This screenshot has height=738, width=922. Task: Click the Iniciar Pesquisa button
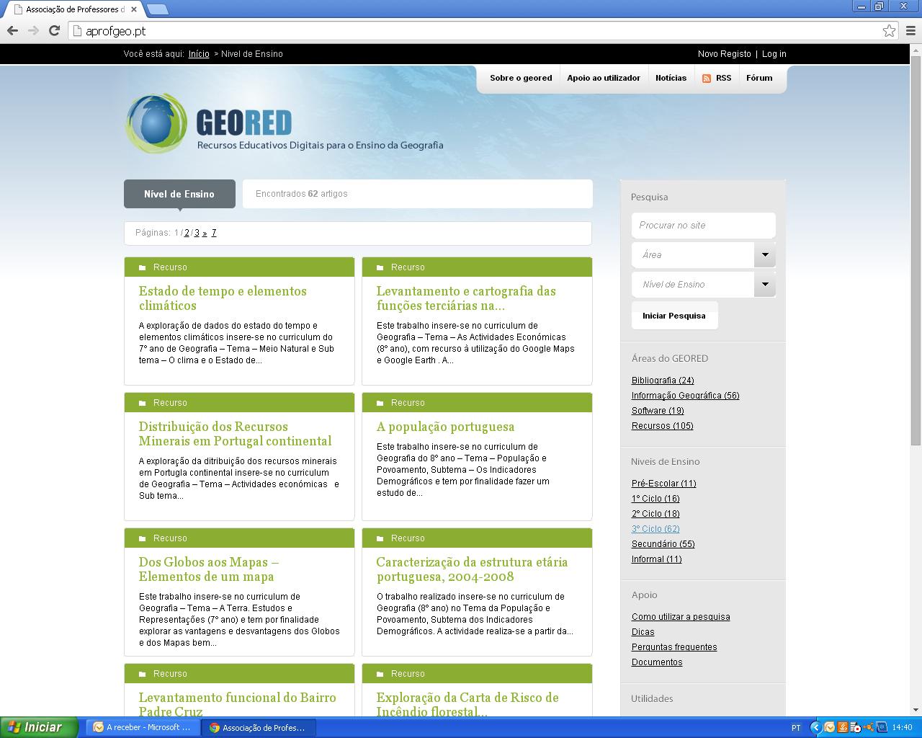click(674, 316)
